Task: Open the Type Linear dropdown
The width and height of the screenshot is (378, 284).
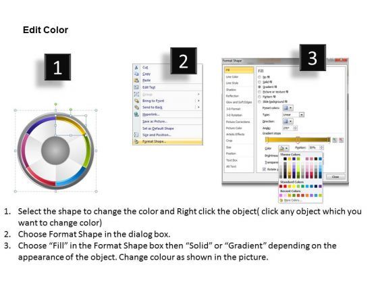Action: [x=293, y=115]
